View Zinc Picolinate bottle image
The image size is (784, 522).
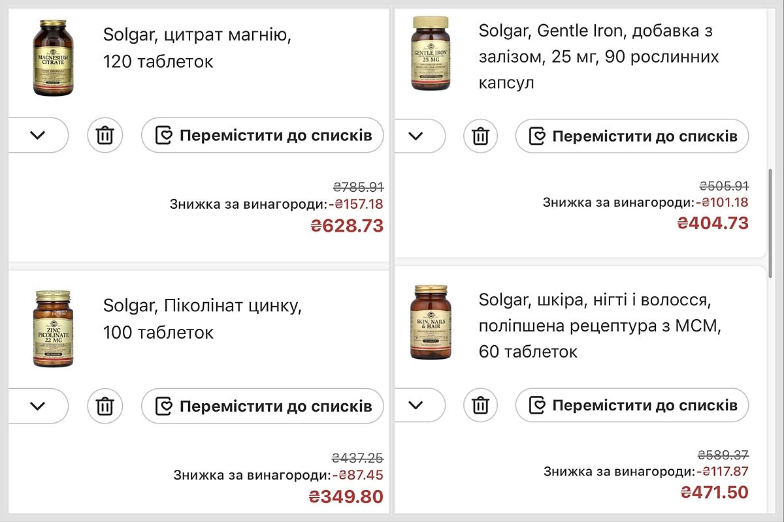[x=53, y=329]
